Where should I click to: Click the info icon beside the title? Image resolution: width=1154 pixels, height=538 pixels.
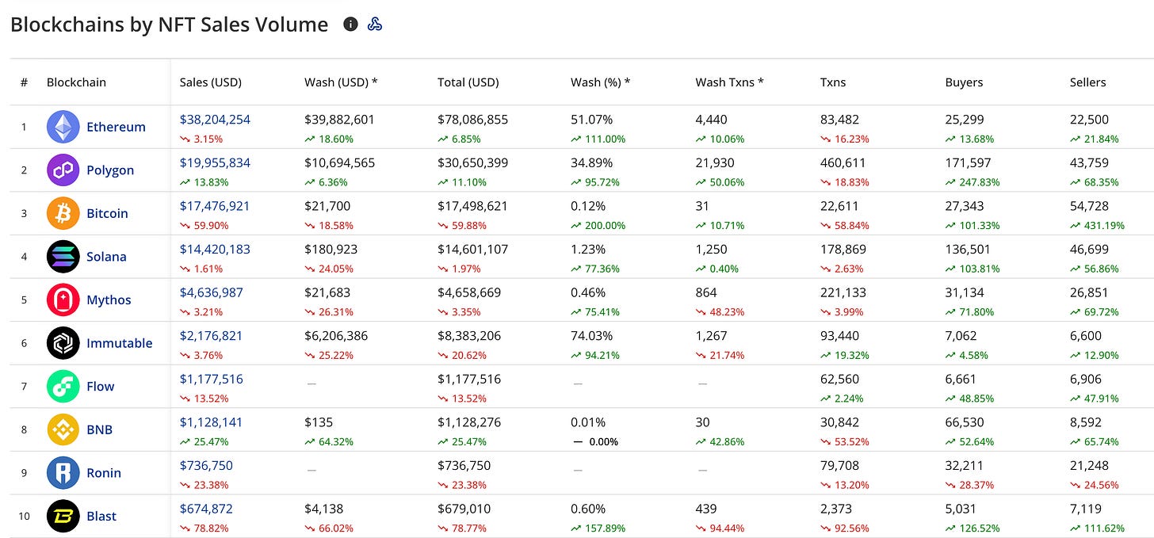350,25
